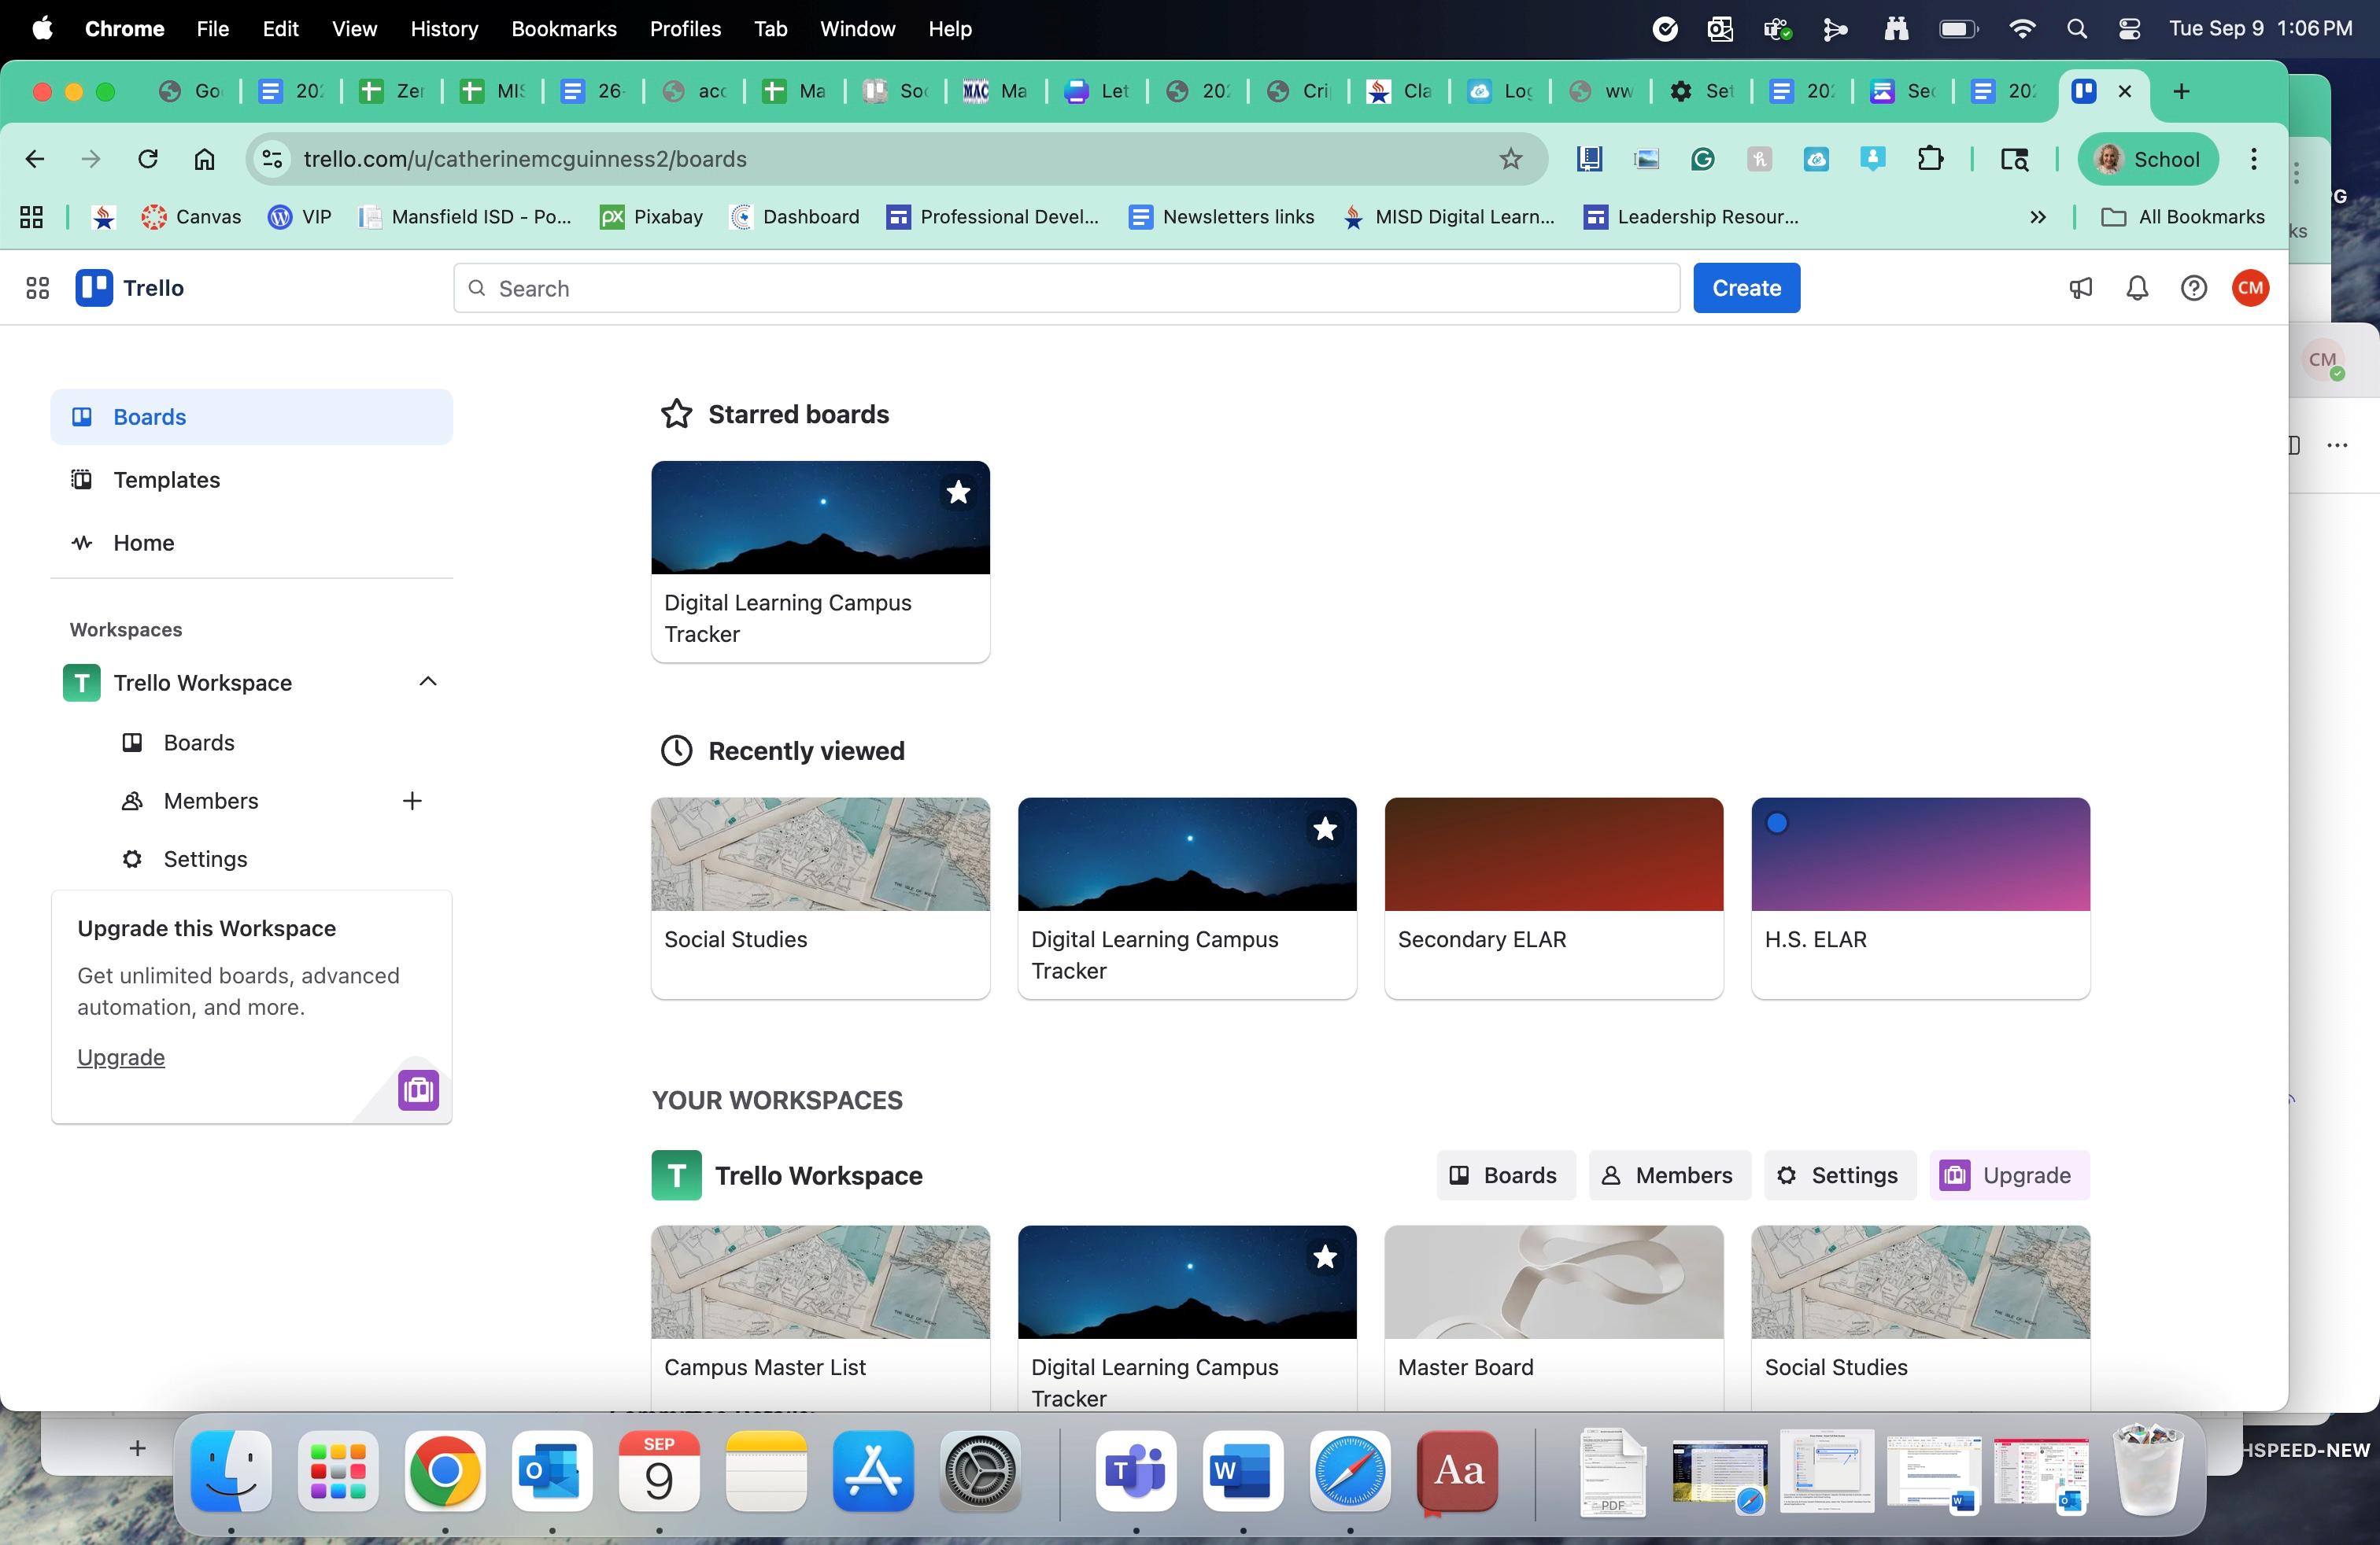Click the Trello logo home link

(130, 288)
